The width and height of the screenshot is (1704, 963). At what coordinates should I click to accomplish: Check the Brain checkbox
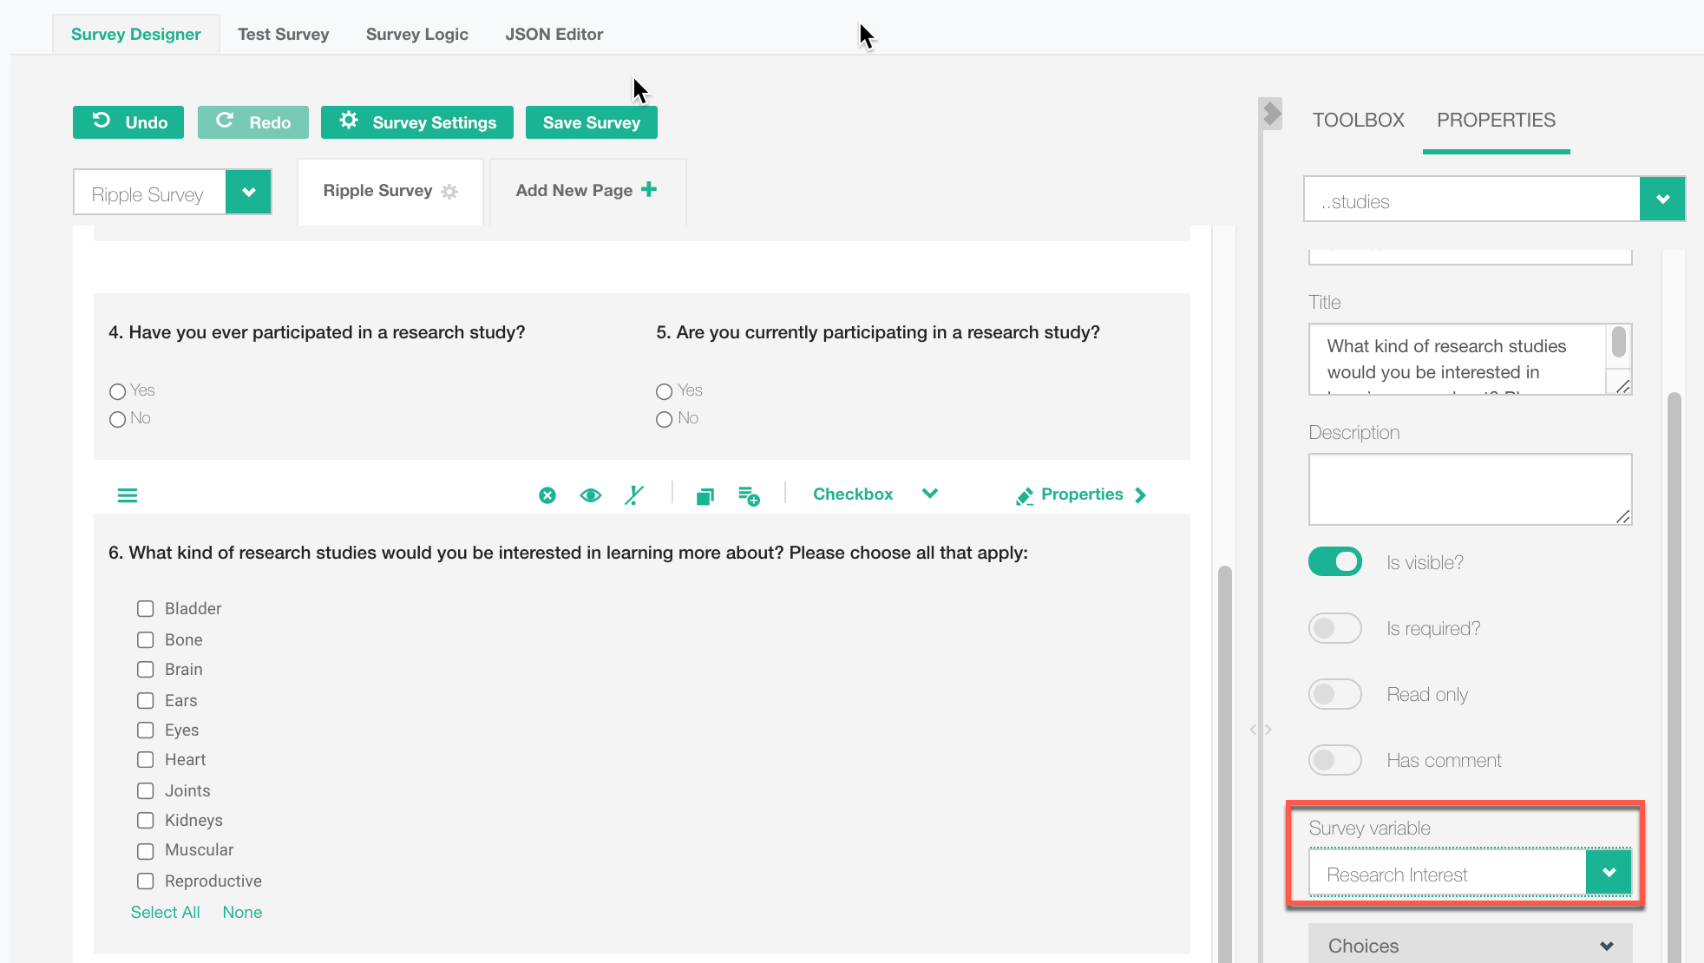coord(146,670)
